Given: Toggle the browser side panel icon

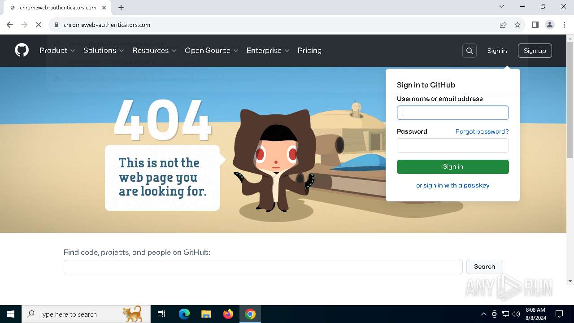Looking at the screenshot, I should click(535, 25).
